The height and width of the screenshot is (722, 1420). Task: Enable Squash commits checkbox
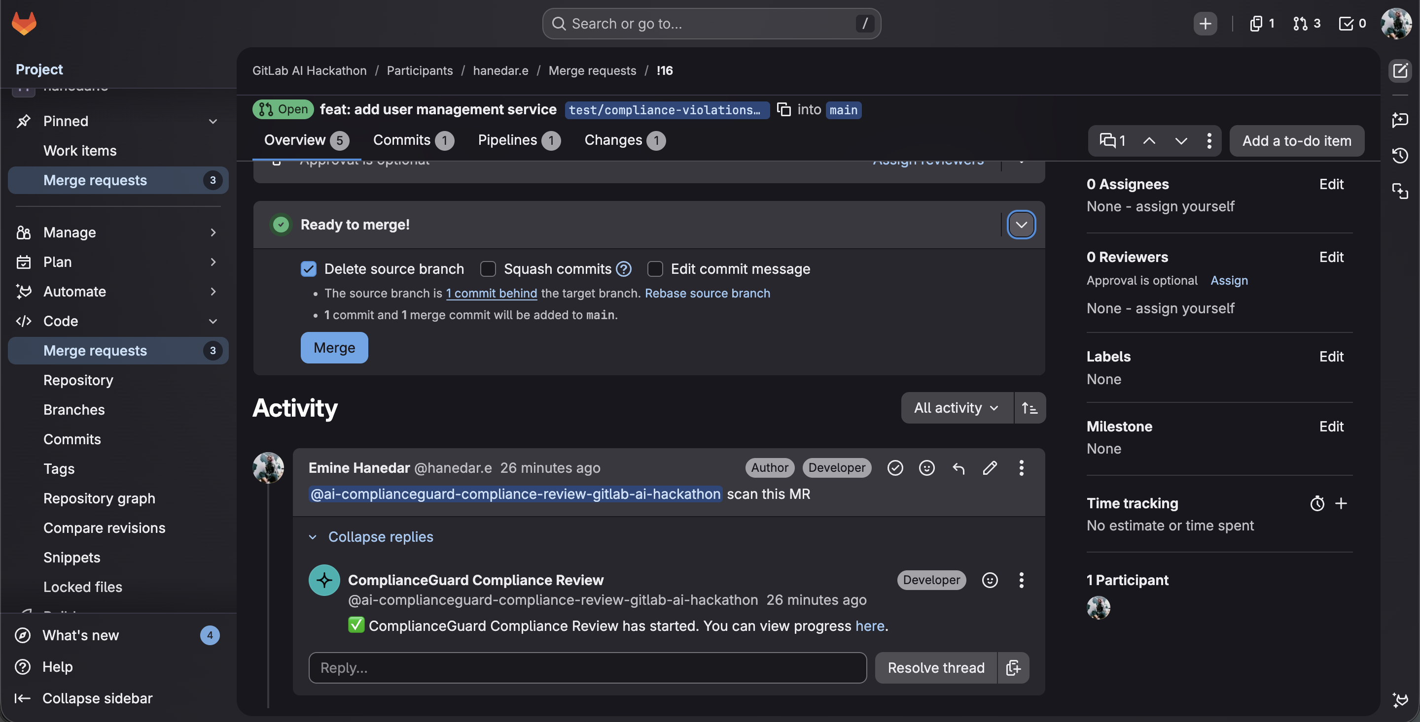coord(488,269)
